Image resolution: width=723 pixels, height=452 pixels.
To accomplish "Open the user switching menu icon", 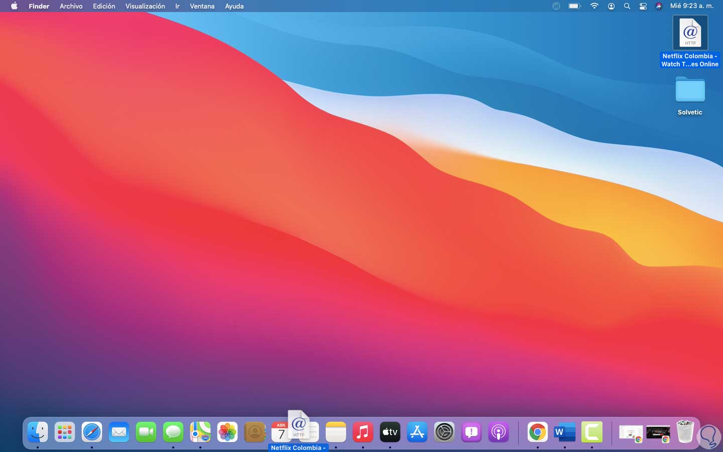I will 611,7.
